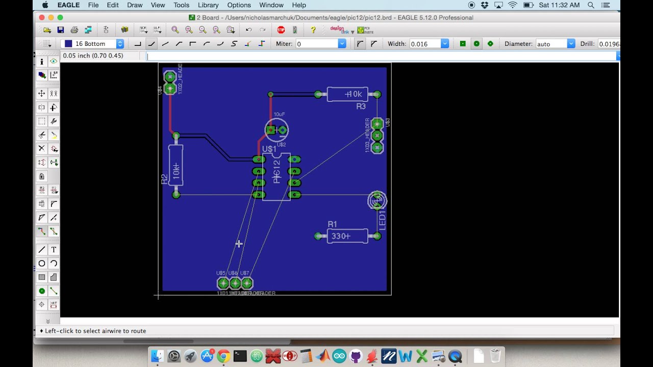
Task: Save the board with the floppy icon
Action: (x=61, y=30)
